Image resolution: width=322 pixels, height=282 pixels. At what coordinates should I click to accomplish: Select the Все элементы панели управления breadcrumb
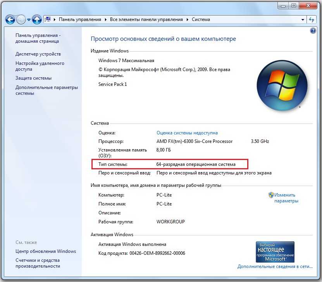pos(146,19)
